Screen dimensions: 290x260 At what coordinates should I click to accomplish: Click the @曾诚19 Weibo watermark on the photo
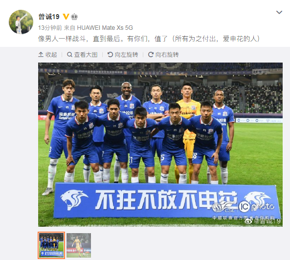coord(262,221)
